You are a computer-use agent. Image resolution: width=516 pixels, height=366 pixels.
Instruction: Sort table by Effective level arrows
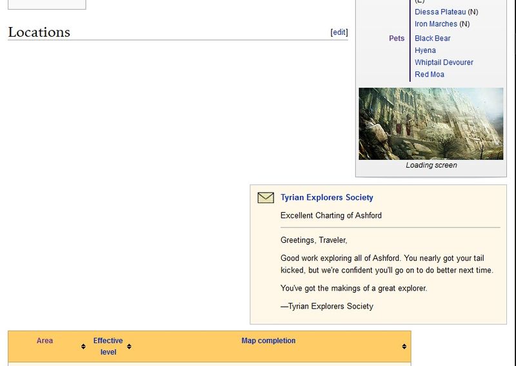point(129,346)
